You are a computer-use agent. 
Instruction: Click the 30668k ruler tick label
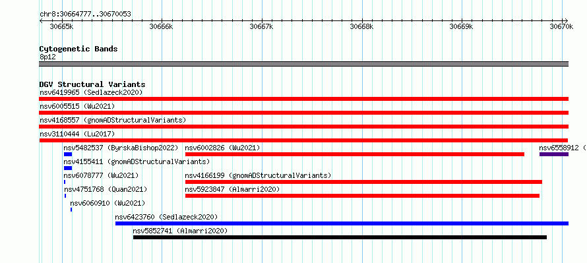tap(361, 26)
